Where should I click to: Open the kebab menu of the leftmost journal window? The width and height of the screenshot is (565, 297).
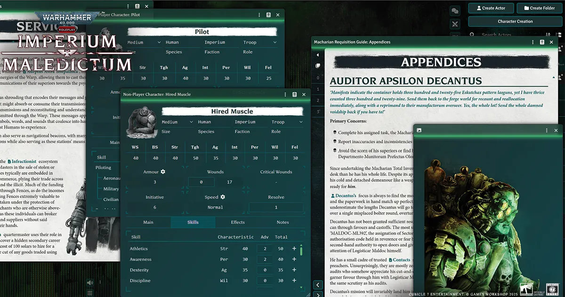pyautogui.click(x=129, y=6)
